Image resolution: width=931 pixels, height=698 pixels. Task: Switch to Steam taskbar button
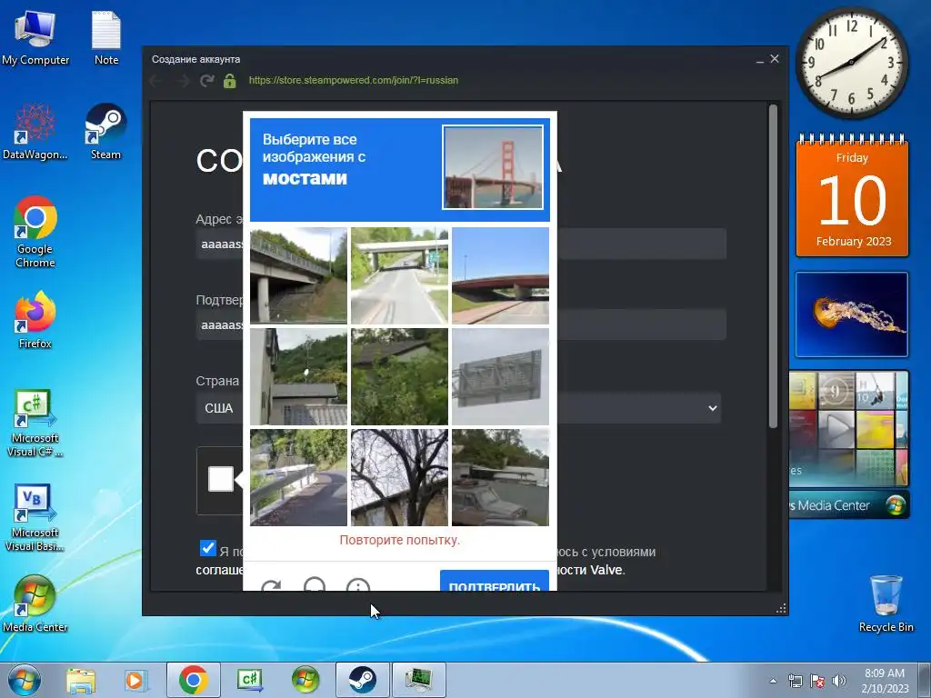[x=362, y=680]
